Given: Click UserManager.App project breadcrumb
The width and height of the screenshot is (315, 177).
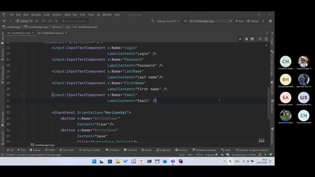Looking at the screenshot, I should point(36,27).
